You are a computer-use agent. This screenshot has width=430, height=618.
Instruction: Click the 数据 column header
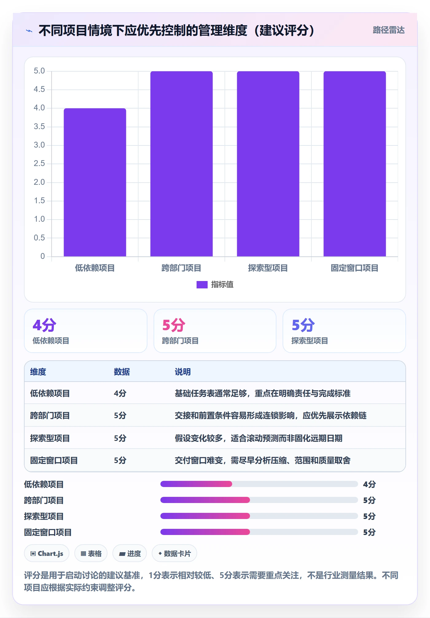click(122, 372)
